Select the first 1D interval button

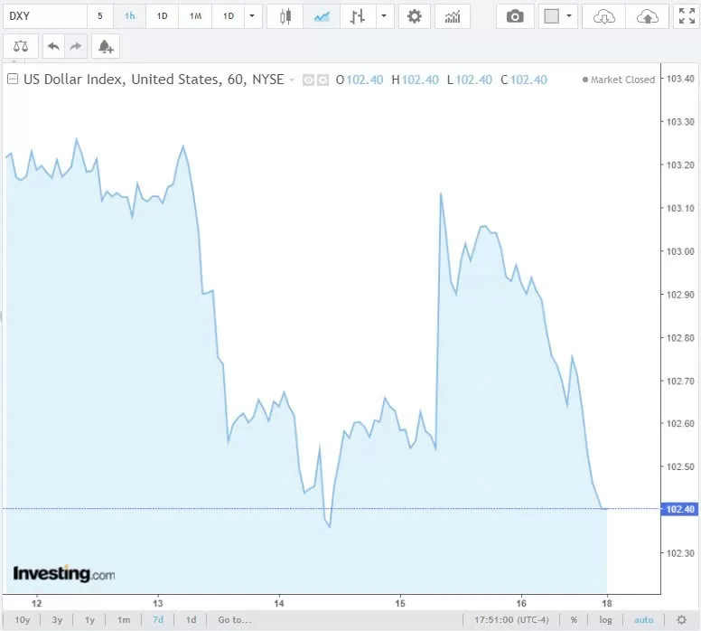point(162,16)
